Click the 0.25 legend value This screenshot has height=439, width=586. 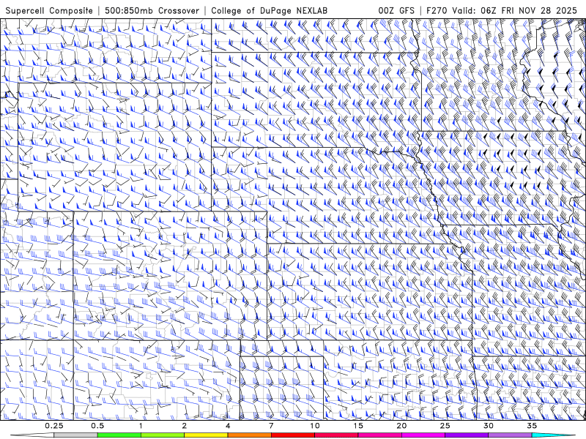(54, 426)
